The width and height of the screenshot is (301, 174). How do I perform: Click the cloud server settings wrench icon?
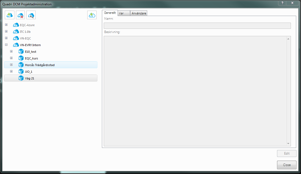(x=31, y=15)
